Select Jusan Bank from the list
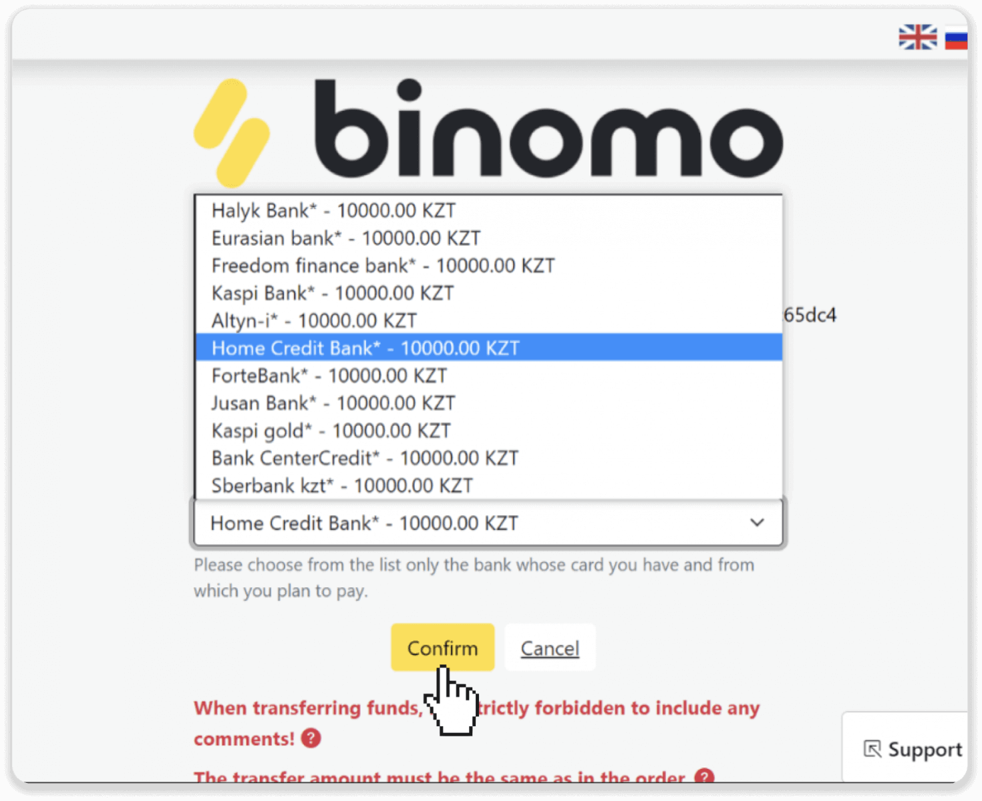 [x=488, y=403]
